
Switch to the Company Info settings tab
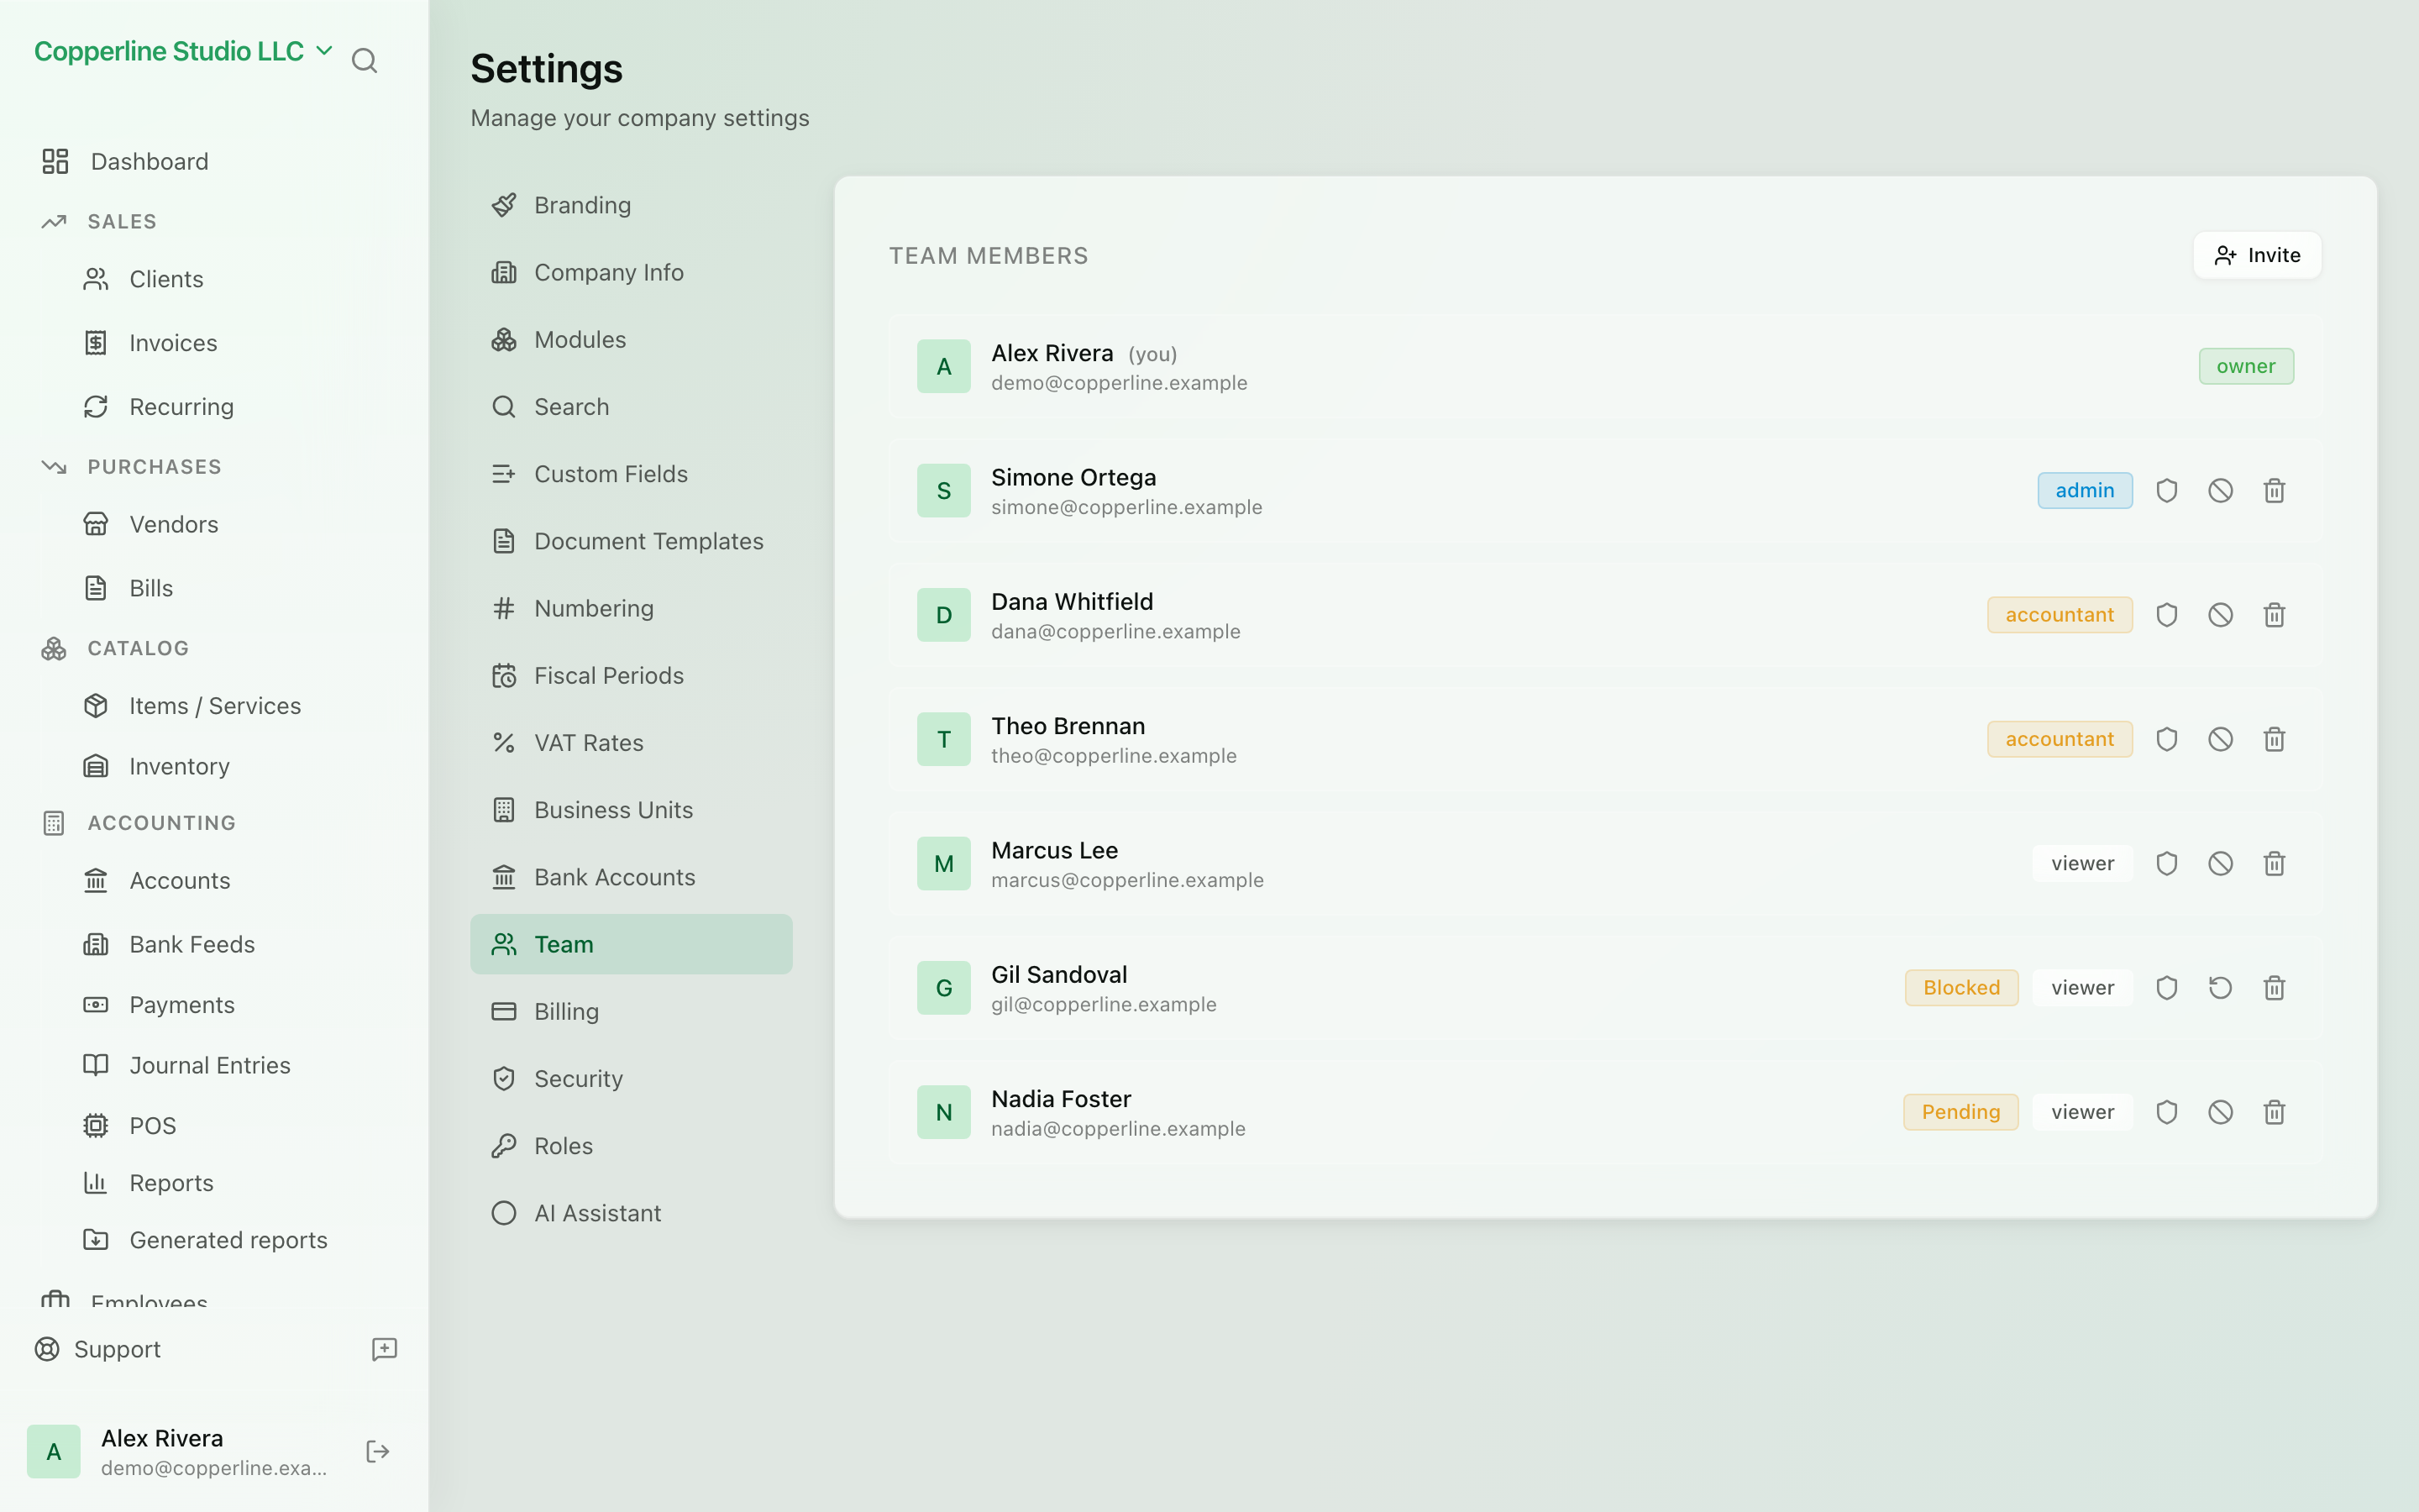point(631,272)
